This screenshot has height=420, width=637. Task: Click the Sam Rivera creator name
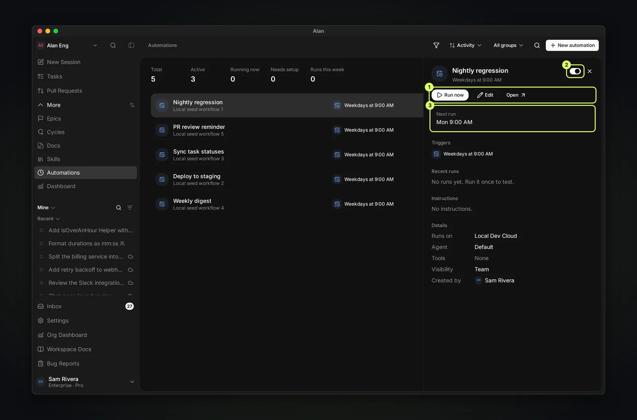coord(499,280)
